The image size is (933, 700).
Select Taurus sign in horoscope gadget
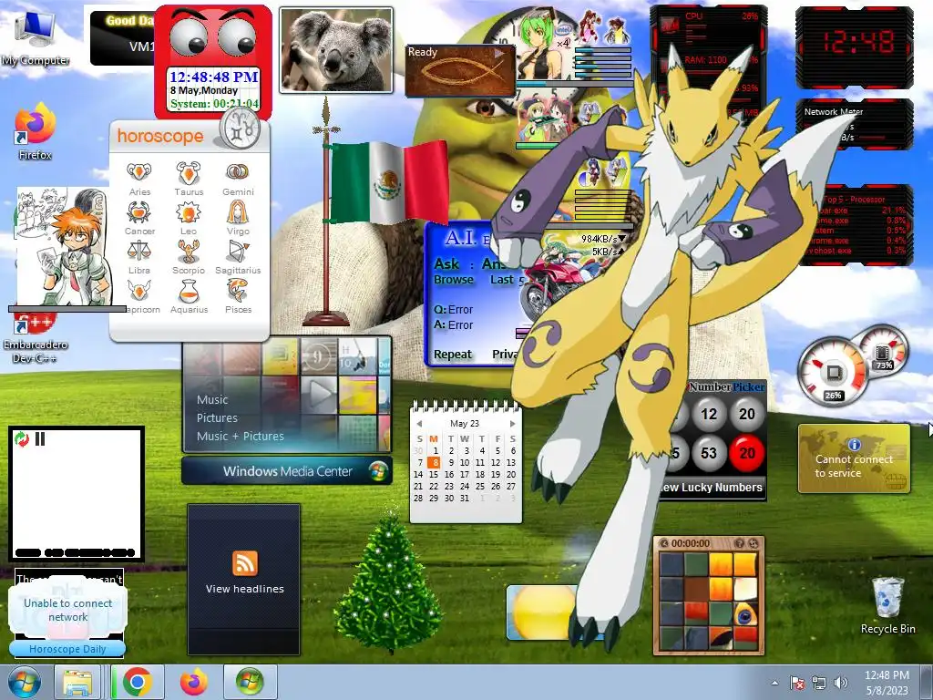click(x=189, y=179)
